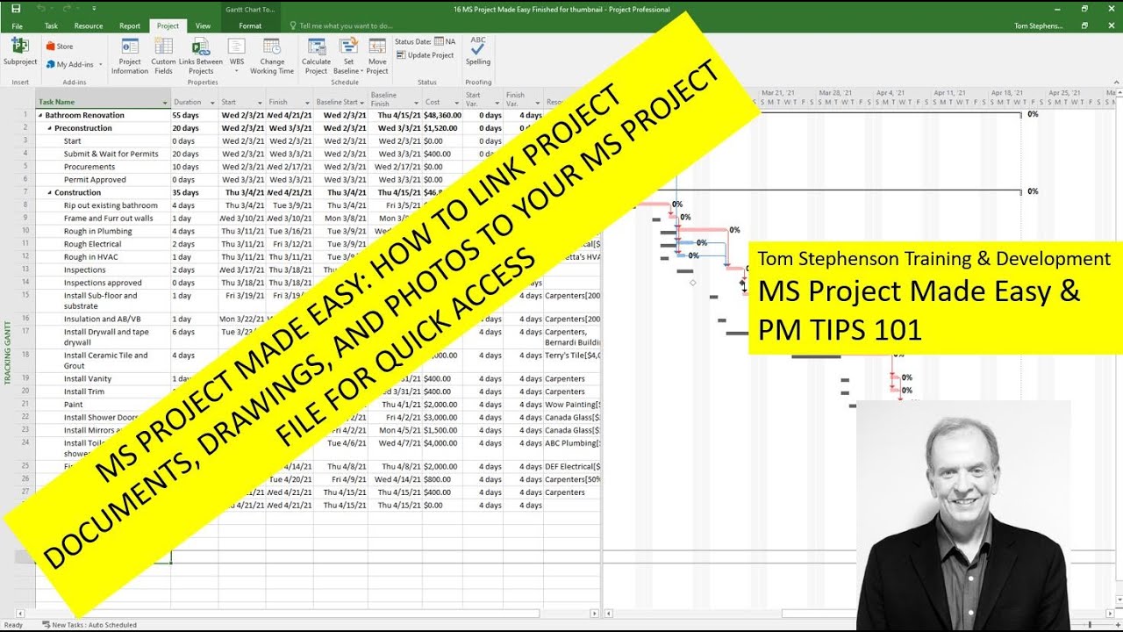Click the Redo arrow
1123x632 pixels.
(x=66, y=9)
